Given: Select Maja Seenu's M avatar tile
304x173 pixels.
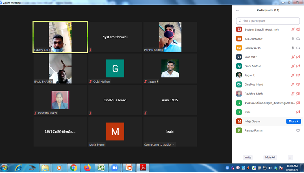Looking at the screenshot, I should (115, 132).
